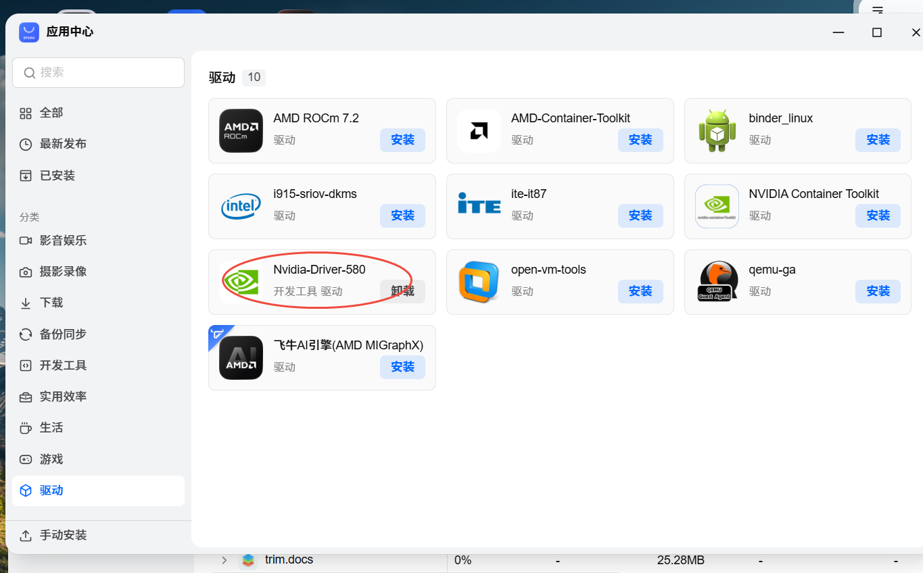923x573 pixels.
Task: Click the Nvidia-Driver-580 green logo icon
Action: tap(241, 282)
